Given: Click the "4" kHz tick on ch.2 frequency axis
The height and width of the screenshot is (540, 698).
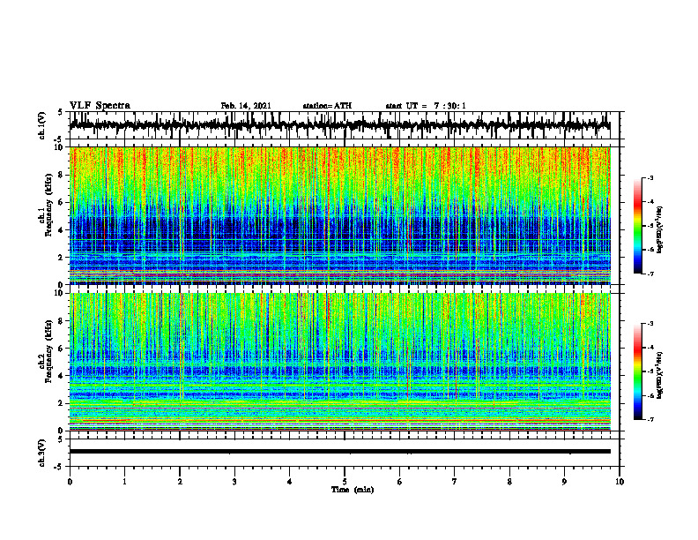Looking at the screenshot, I should (x=62, y=376).
